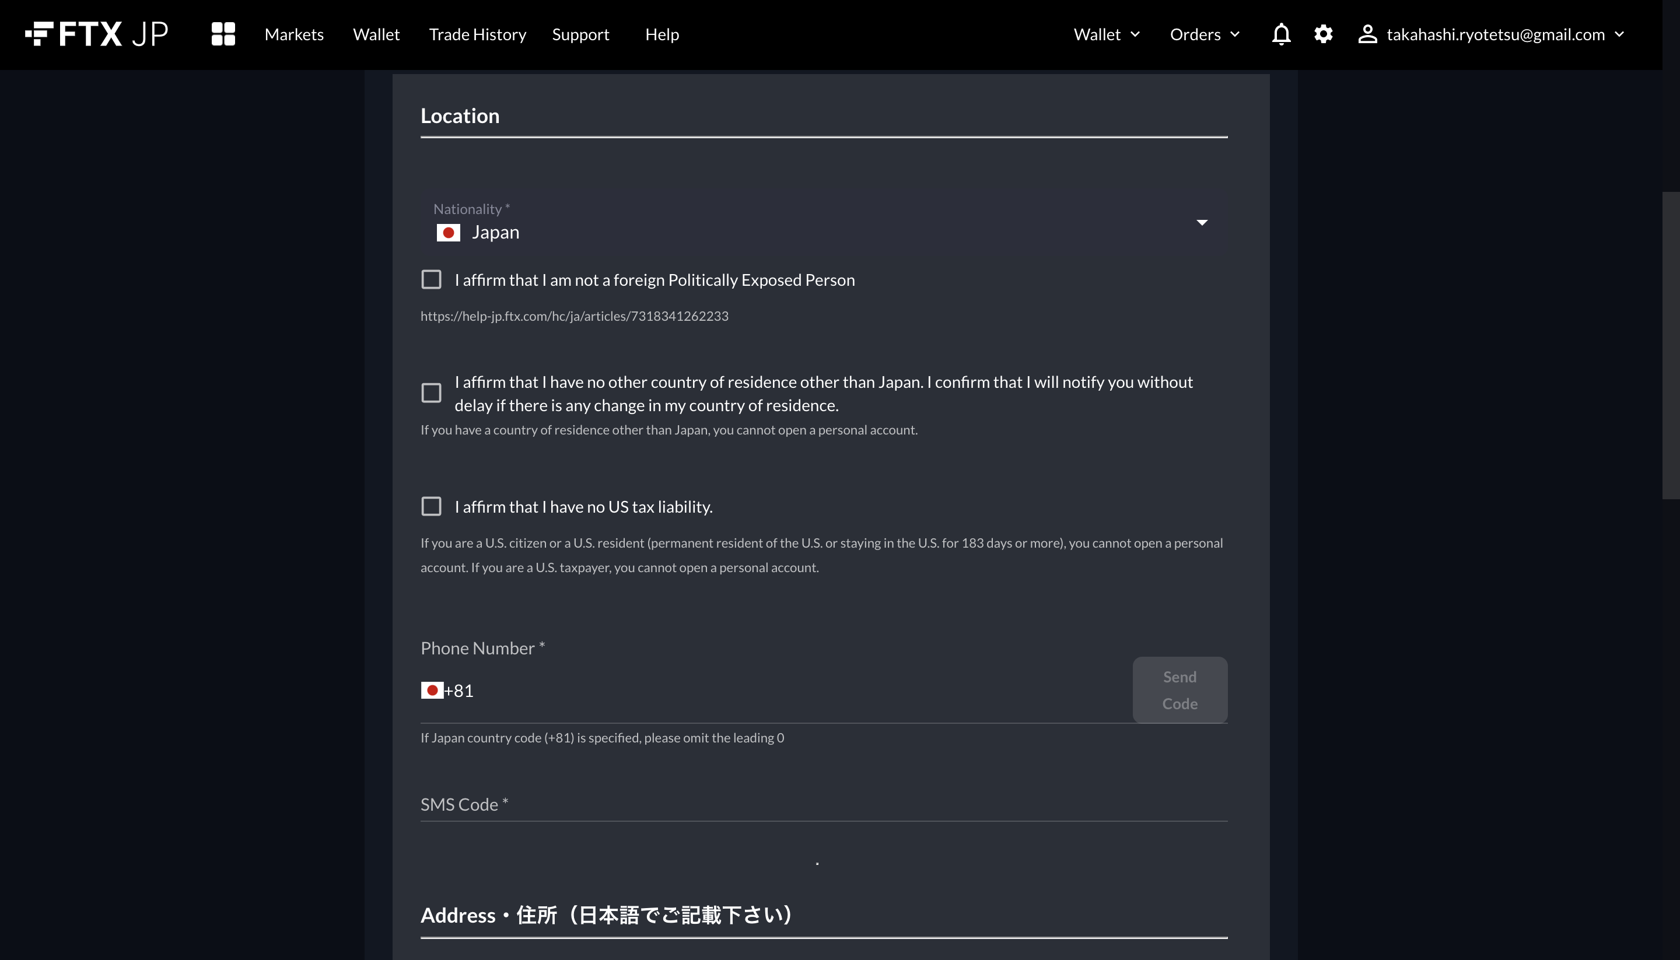
Task: Check the foreign Politically Exposed Person affirmation
Action: click(430, 279)
